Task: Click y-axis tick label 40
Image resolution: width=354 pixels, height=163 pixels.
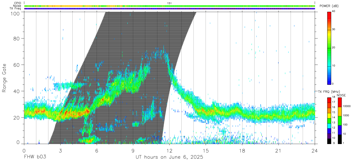Action: coord(16,91)
